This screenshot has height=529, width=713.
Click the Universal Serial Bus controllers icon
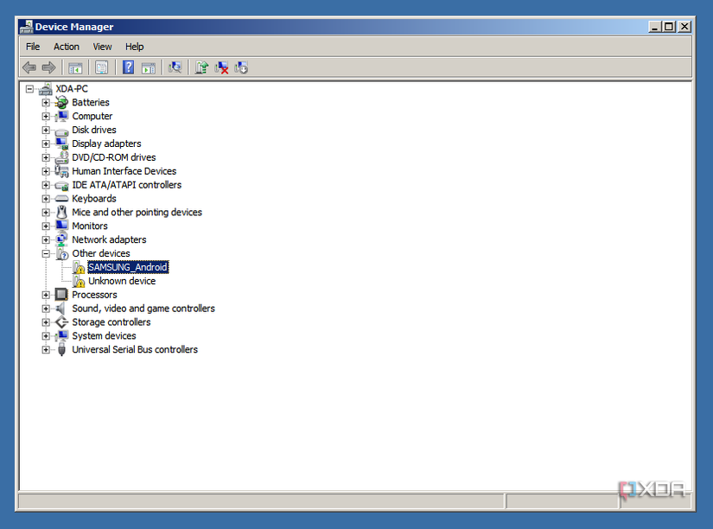(x=62, y=349)
